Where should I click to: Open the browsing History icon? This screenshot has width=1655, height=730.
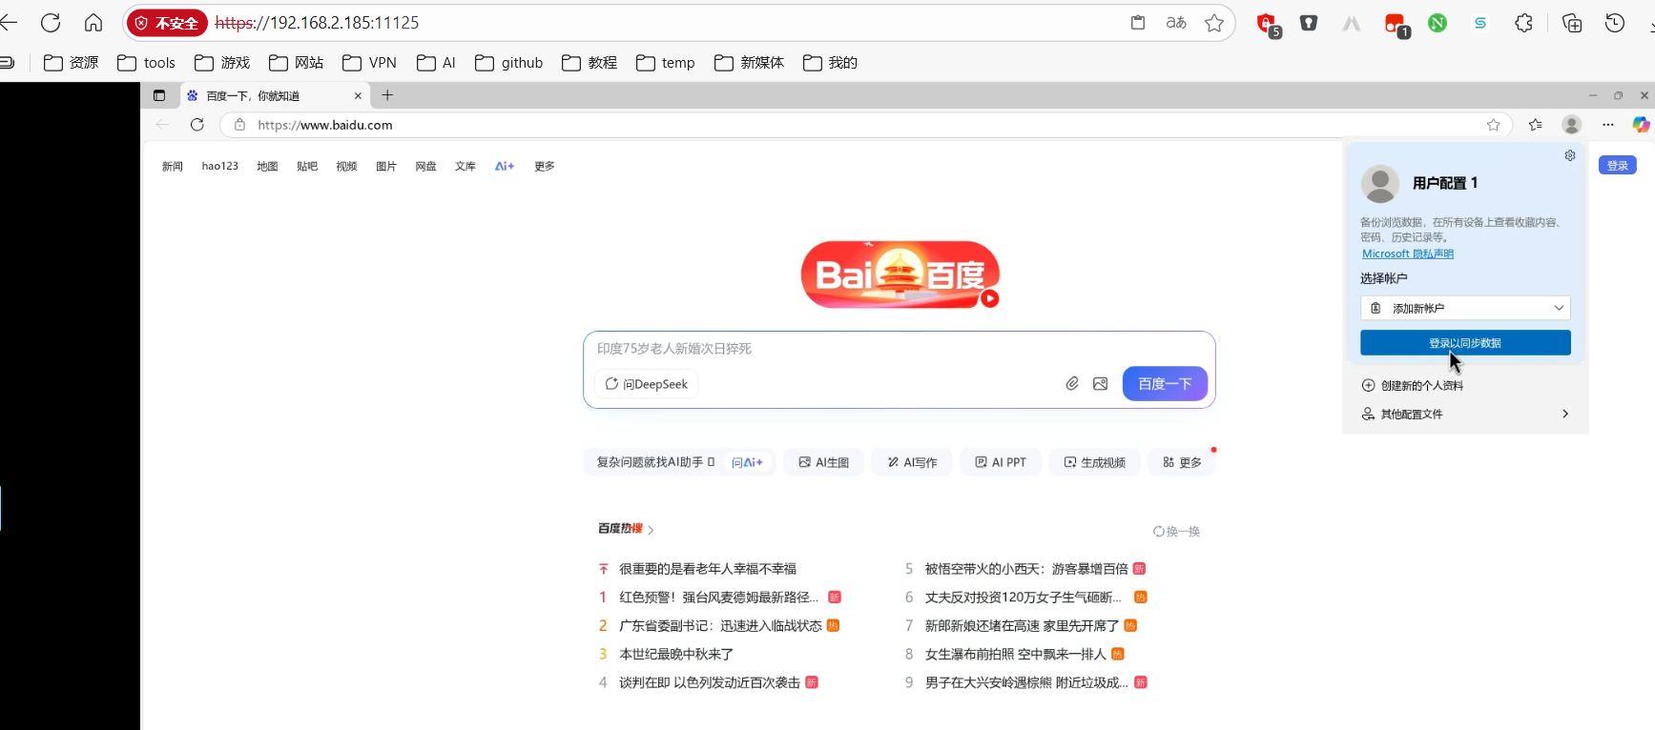pos(1615,23)
